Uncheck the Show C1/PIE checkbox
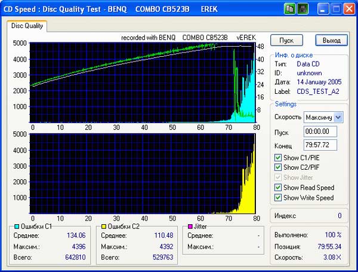This screenshot has height=272, width=358. 278,157
